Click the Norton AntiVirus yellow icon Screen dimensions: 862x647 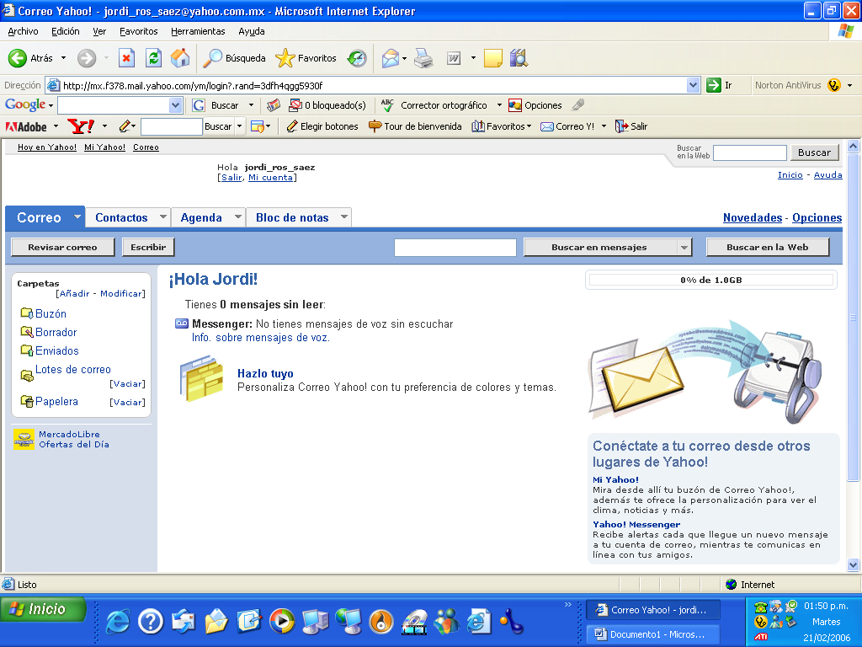point(834,85)
